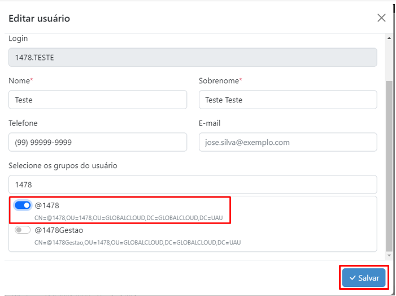Click the scrollbar down arrow
396x296 pixels.
point(389,255)
